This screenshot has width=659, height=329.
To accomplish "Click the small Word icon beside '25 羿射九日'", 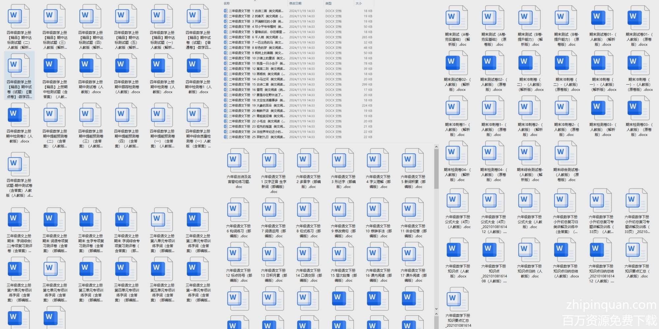I will coord(225,137).
